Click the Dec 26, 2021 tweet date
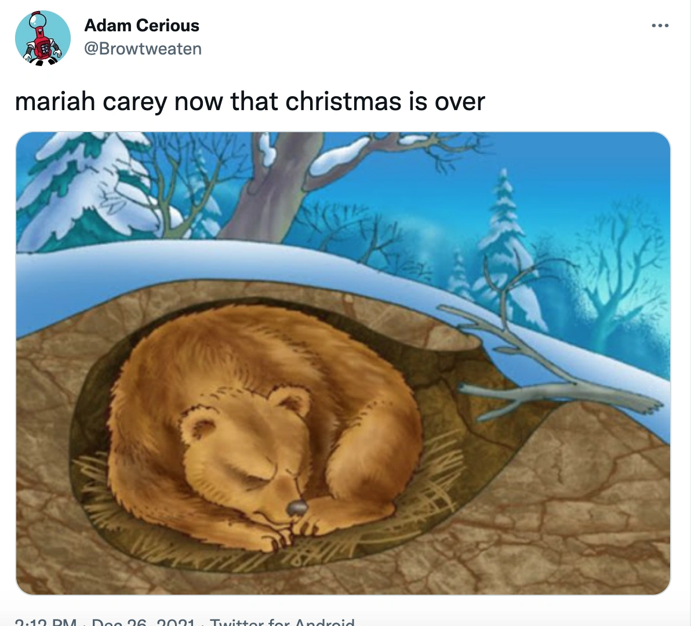Screen dimensions: 691x626 (x=143, y=621)
